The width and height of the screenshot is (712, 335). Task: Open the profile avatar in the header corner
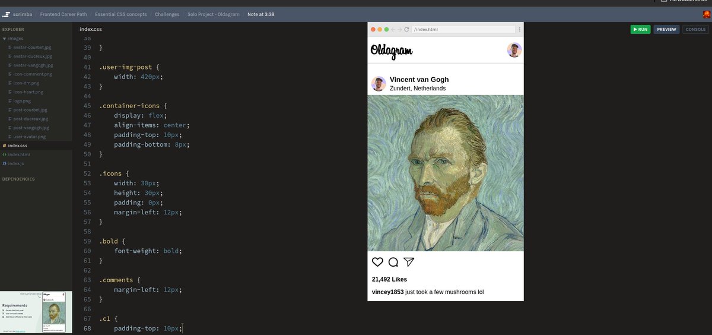coord(707,14)
